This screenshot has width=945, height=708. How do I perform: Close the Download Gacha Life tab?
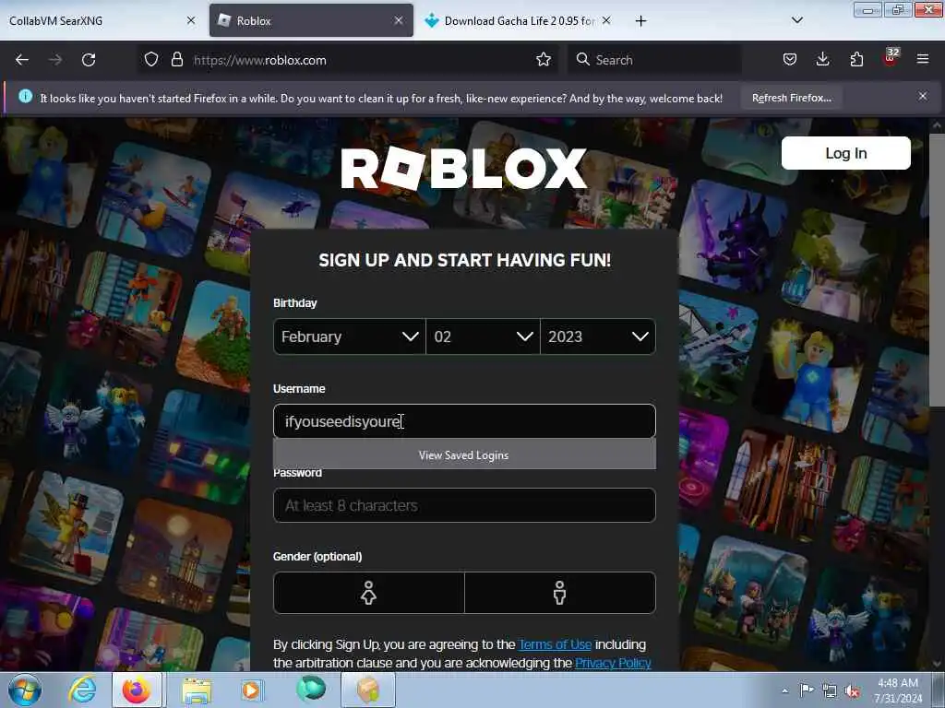click(x=606, y=20)
